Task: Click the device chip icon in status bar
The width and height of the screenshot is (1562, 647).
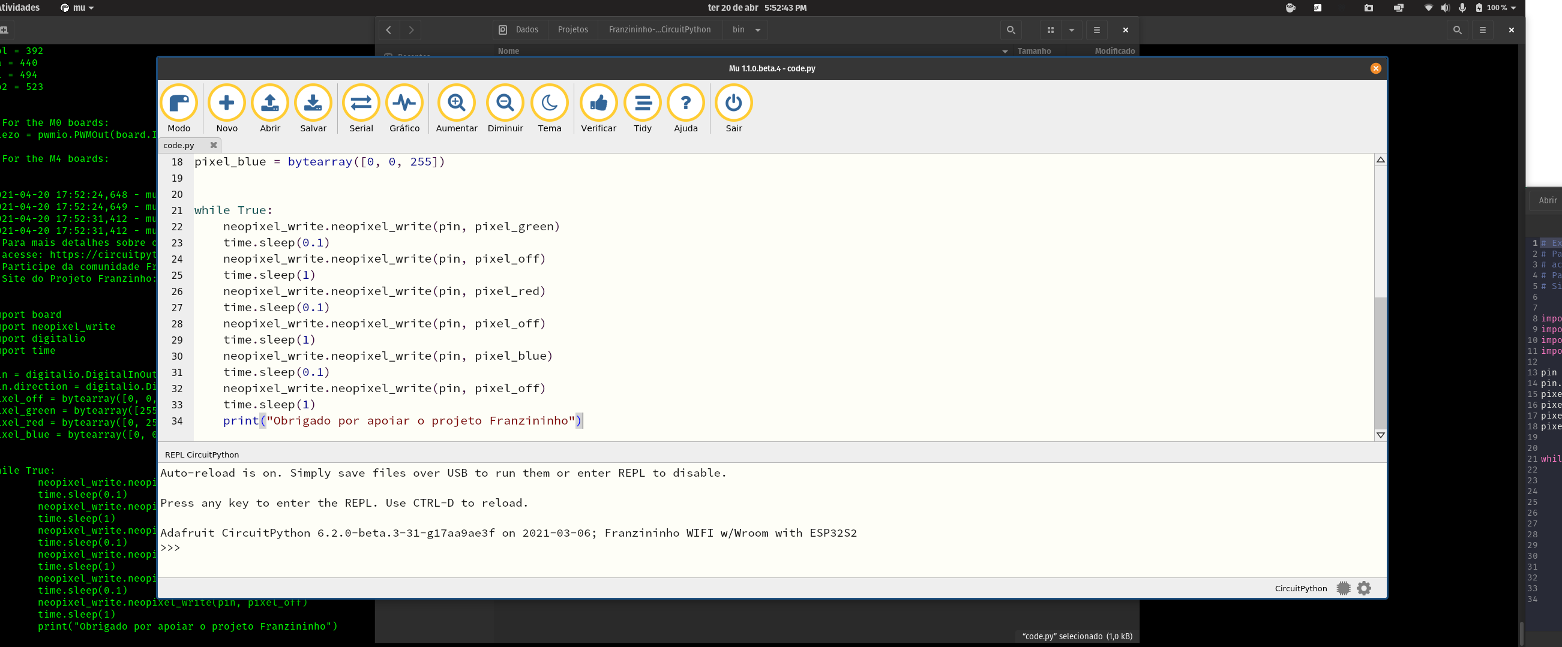Action: pos(1344,588)
